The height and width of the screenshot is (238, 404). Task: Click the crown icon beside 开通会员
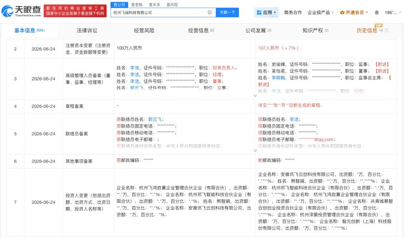coord(342,13)
